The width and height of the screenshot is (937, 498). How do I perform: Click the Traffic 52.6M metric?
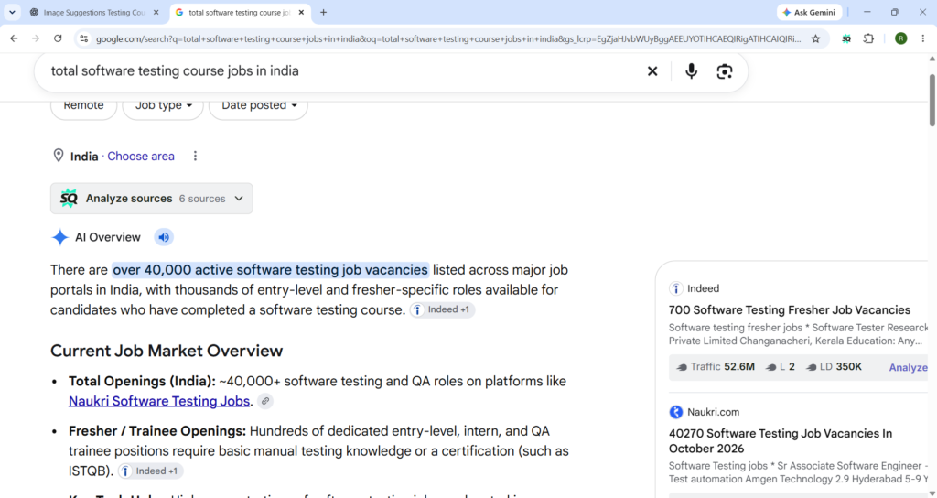716,367
